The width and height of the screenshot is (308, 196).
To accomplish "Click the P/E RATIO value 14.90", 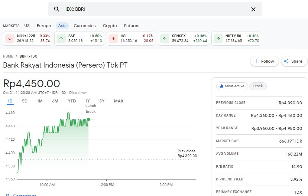I will tap(296, 167).
